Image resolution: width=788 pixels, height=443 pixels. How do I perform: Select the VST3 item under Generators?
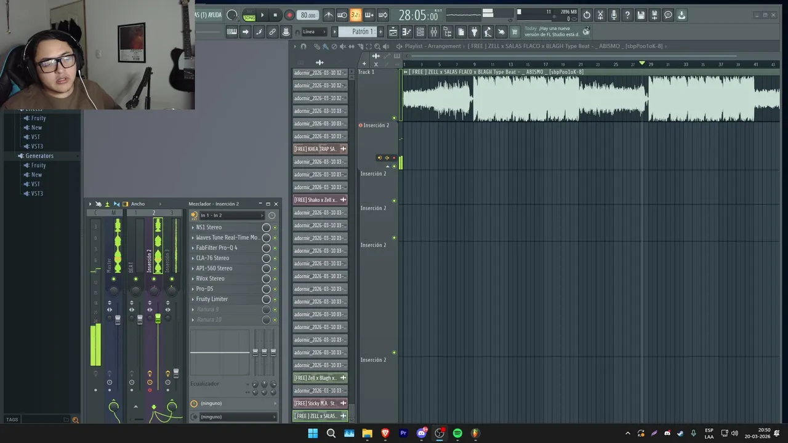point(37,194)
